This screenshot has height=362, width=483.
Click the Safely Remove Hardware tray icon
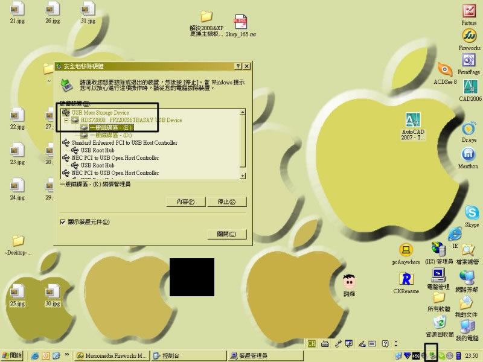click(x=432, y=356)
